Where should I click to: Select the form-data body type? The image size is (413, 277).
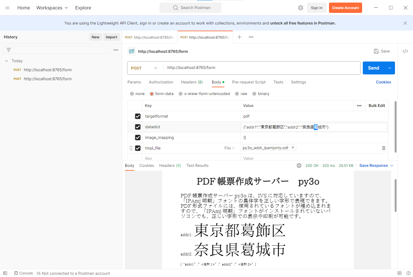click(152, 94)
